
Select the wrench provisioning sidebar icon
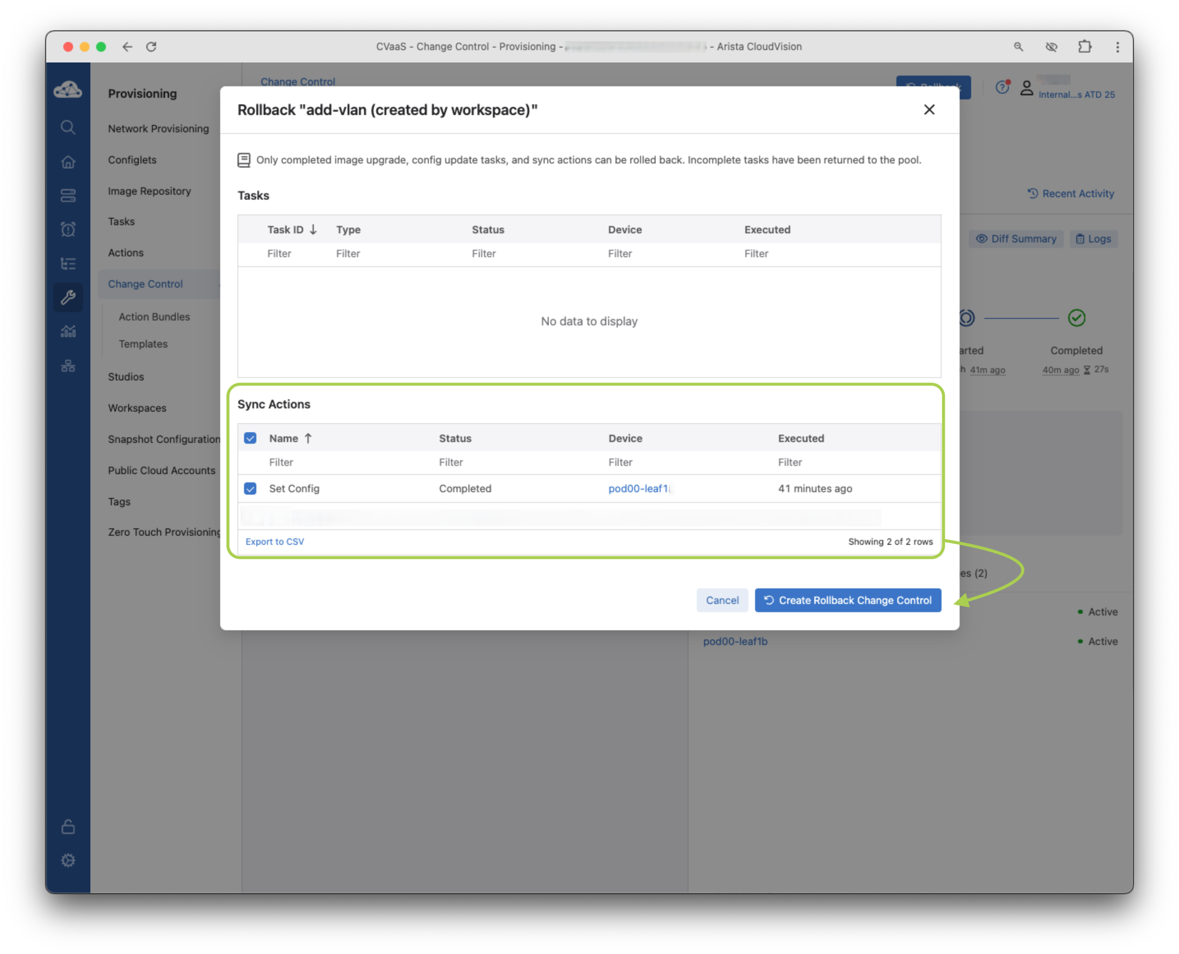[x=67, y=297]
